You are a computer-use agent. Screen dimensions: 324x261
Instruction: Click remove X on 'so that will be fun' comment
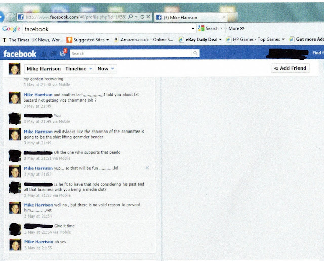coord(147,168)
